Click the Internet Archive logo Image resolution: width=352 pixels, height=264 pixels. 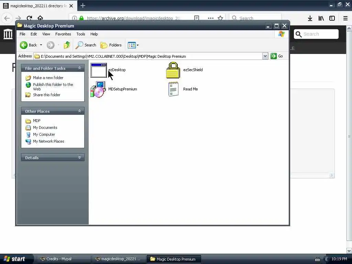click(x=8, y=34)
